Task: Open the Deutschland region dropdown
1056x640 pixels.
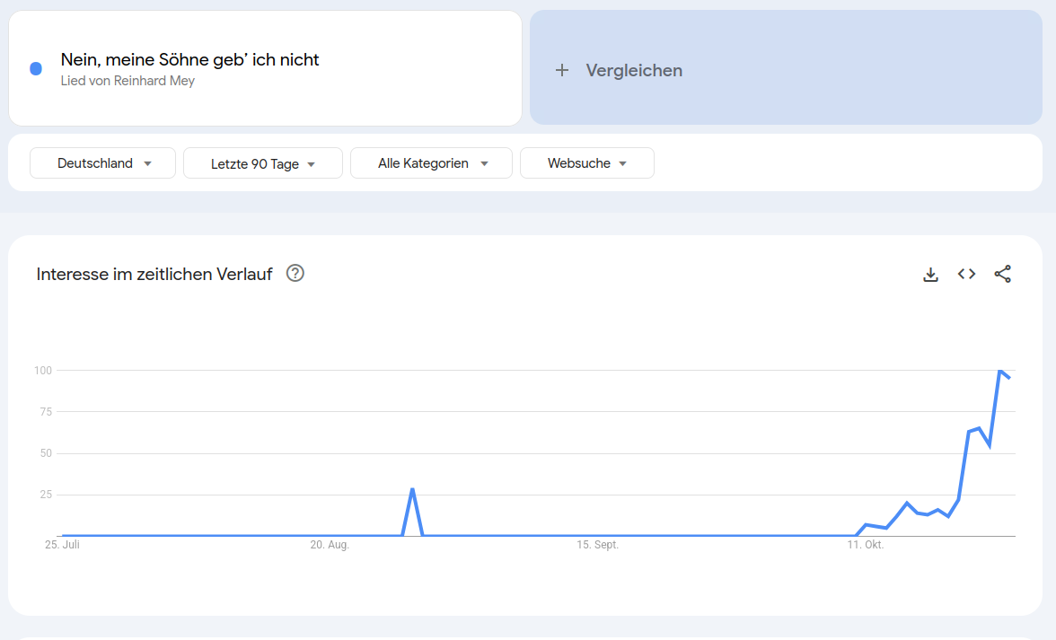Action: click(x=102, y=163)
